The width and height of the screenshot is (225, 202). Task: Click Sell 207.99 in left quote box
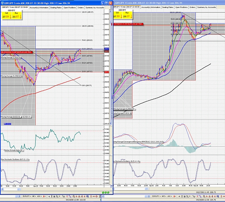coord(6,15)
